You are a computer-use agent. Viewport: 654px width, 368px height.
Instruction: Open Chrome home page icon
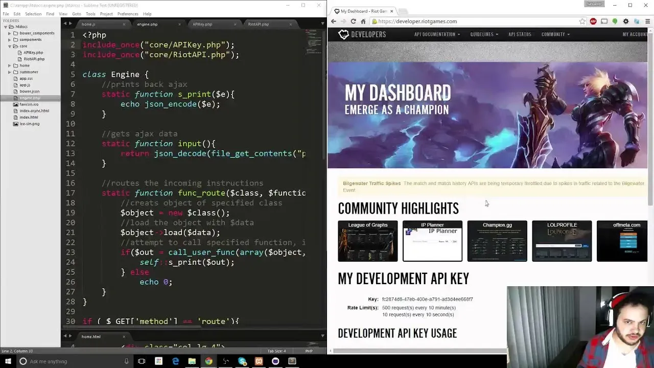tap(363, 21)
